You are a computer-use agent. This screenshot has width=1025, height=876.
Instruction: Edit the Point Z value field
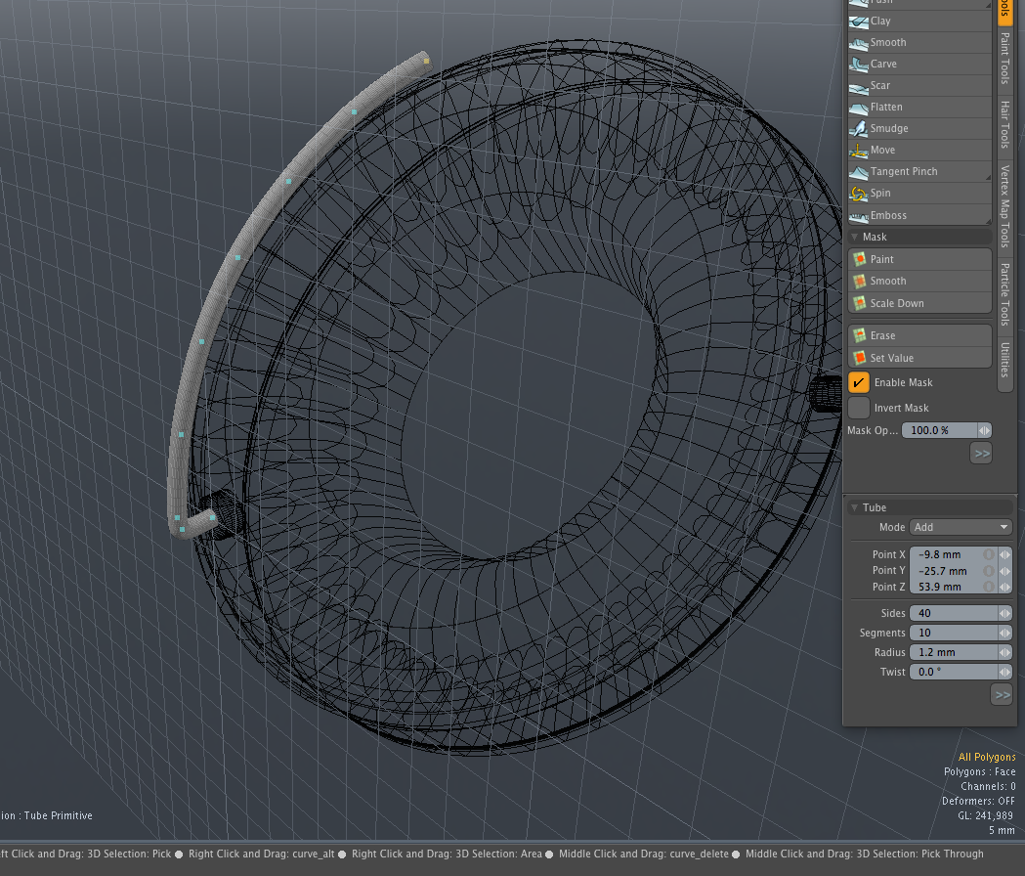tap(953, 588)
